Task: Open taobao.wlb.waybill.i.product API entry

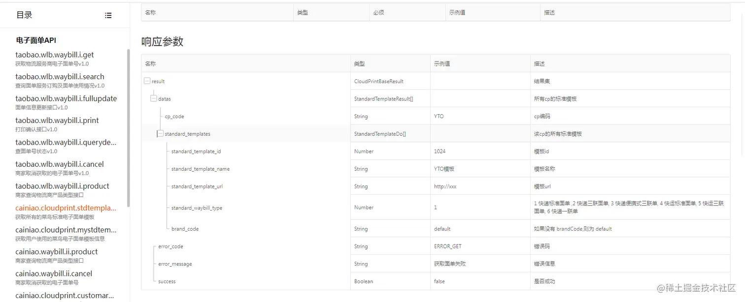Action: pos(62,186)
